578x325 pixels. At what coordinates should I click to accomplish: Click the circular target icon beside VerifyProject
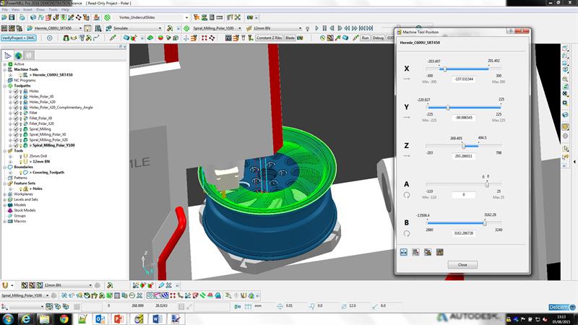click(49, 38)
